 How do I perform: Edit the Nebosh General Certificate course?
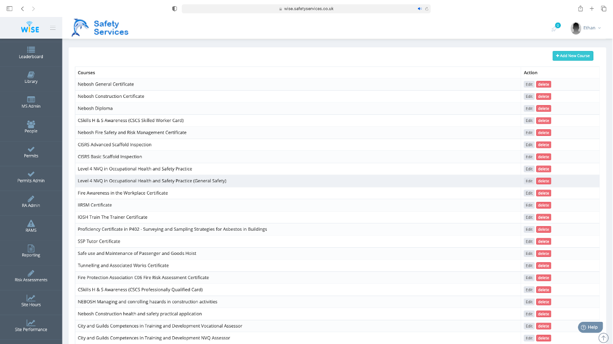[529, 84]
